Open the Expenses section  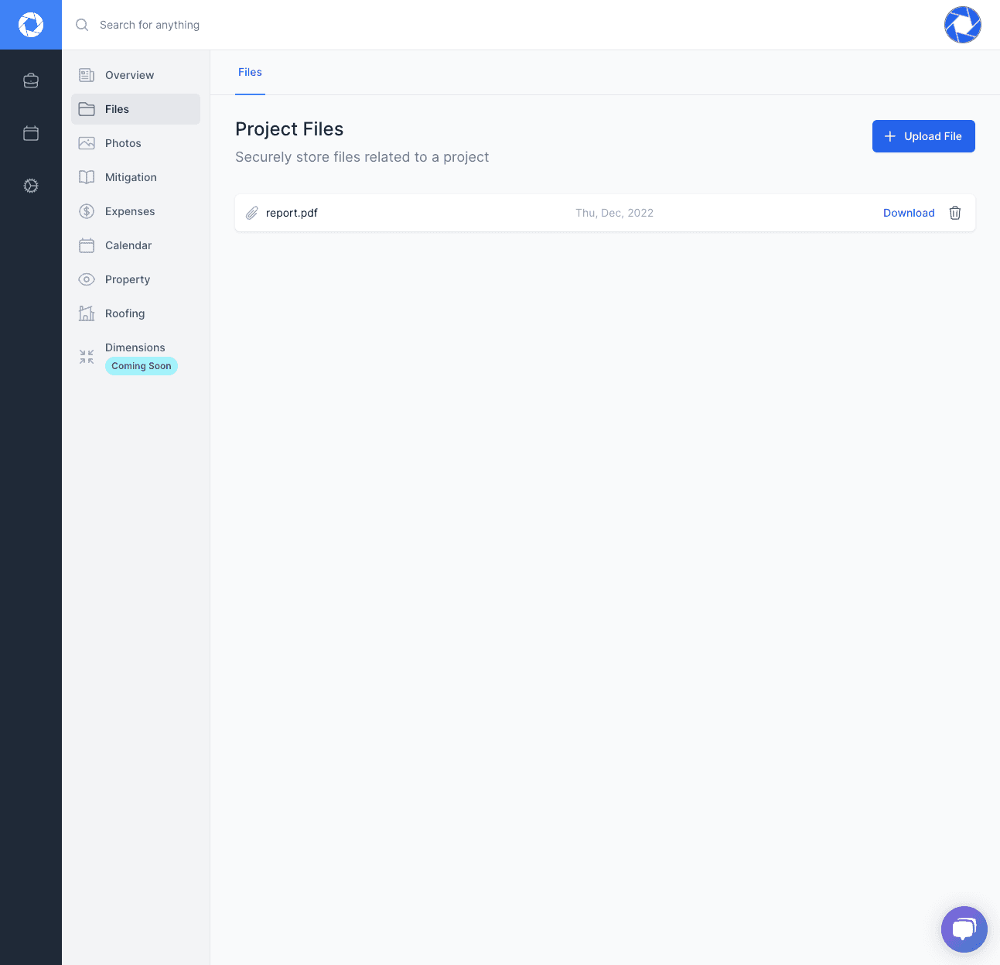point(135,211)
